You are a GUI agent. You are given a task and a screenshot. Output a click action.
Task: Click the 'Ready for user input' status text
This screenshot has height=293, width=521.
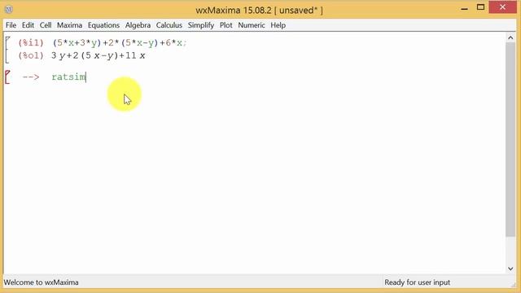point(418,282)
